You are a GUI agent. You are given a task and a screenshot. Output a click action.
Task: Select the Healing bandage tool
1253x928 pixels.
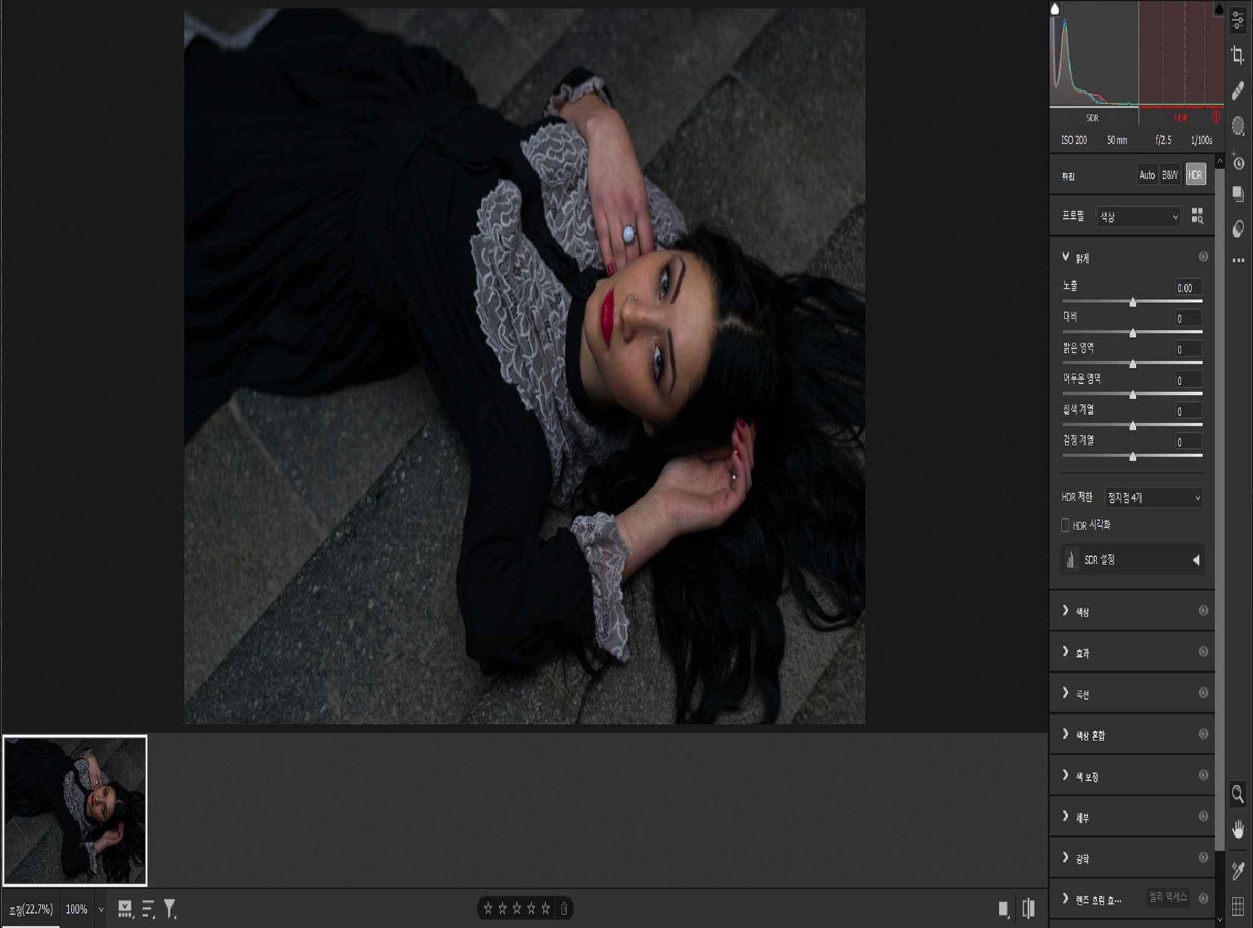coord(1238,90)
